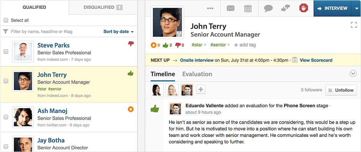Viewport: 361px width, 152px height.
Task: Remove the #star tag via its x
Action: (x=205, y=45)
